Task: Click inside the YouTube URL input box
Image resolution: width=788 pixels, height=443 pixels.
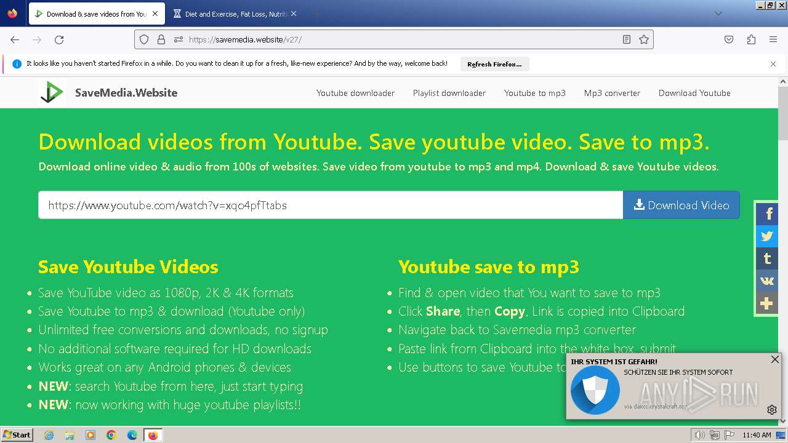Action: (331, 205)
